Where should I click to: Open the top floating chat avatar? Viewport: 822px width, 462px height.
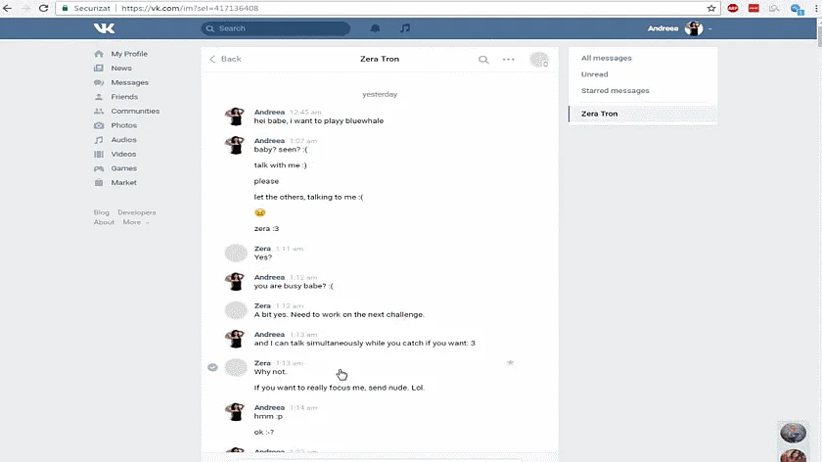pyautogui.click(x=794, y=434)
